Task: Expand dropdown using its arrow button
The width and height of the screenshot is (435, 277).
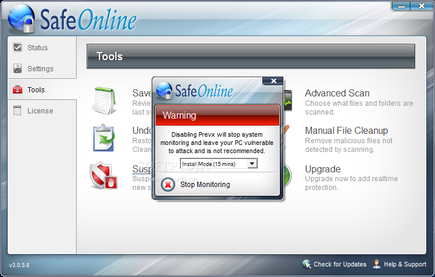Action: click(x=252, y=164)
